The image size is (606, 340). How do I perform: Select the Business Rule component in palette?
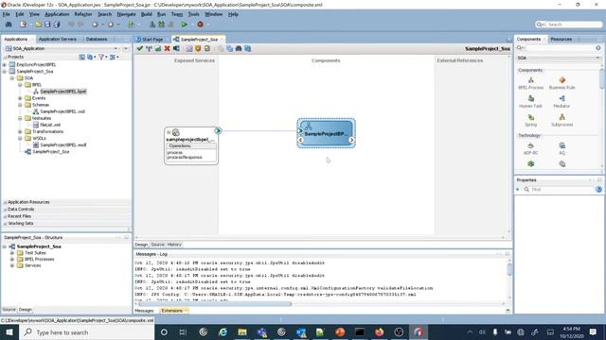pyautogui.click(x=561, y=83)
